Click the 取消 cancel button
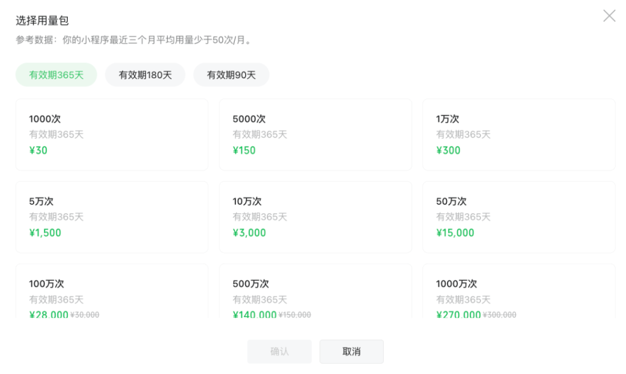This screenshot has width=626, height=374. tap(352, 351)
